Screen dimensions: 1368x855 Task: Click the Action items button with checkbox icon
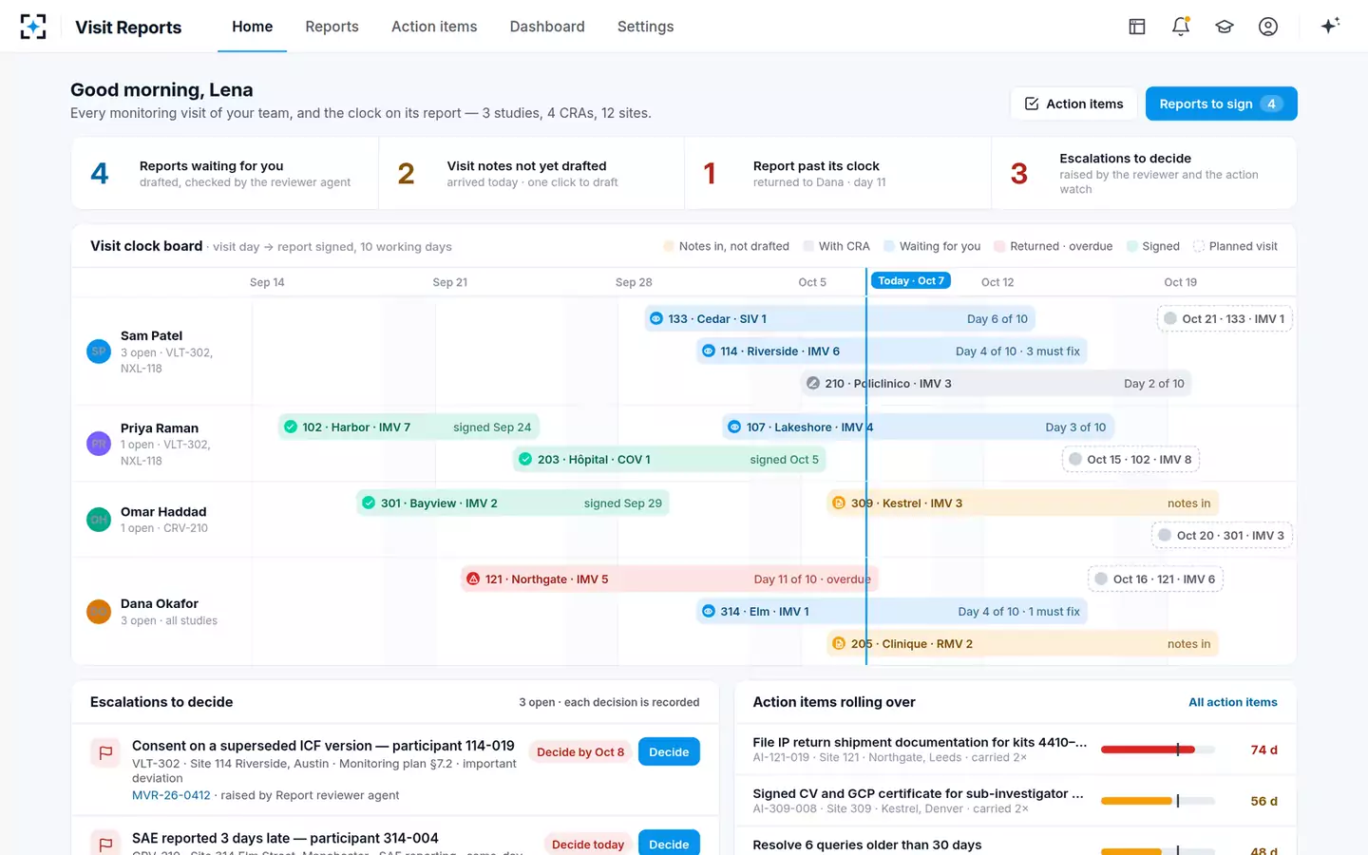pyautogui.click(x=1073, y=104)
